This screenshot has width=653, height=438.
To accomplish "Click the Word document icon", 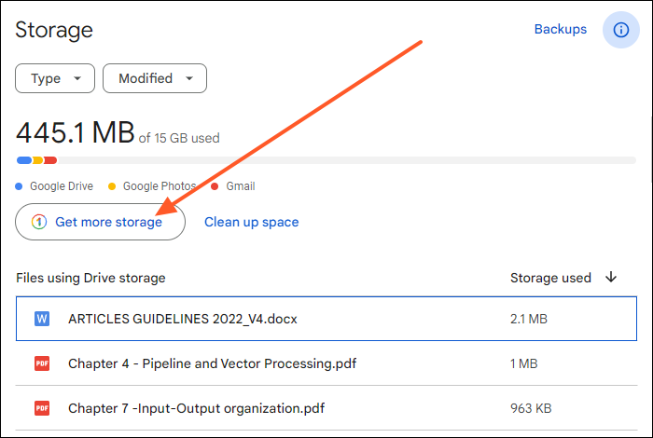I will [x=42, y=319].
